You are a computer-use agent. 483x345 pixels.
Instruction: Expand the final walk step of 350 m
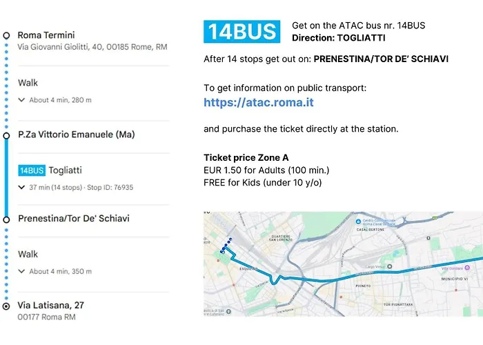point(22,271)
